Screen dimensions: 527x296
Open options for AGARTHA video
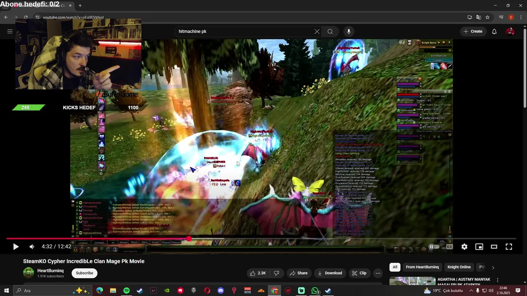point(497,280)
